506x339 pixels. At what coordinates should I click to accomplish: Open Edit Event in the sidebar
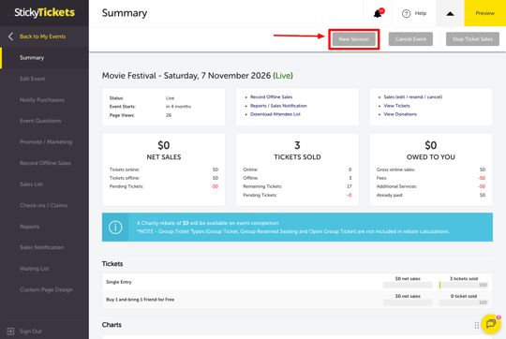(x=32, y=79)
